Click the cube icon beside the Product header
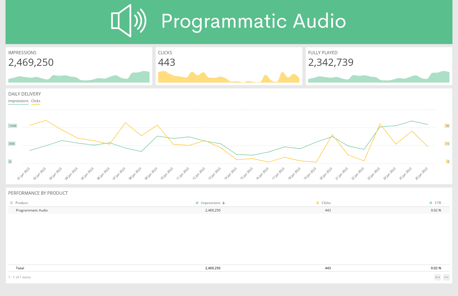The width and height of the screenshot is (458, 296). pos(11,203)
